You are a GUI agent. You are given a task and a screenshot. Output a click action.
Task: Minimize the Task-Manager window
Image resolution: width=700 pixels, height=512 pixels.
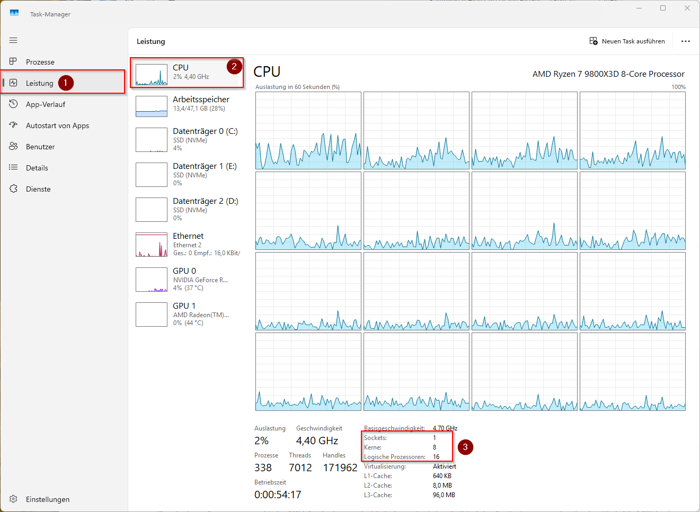(x=639, y=8)
